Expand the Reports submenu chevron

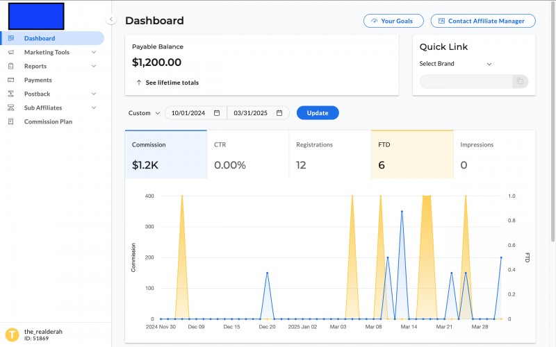(x=94, y=66)
